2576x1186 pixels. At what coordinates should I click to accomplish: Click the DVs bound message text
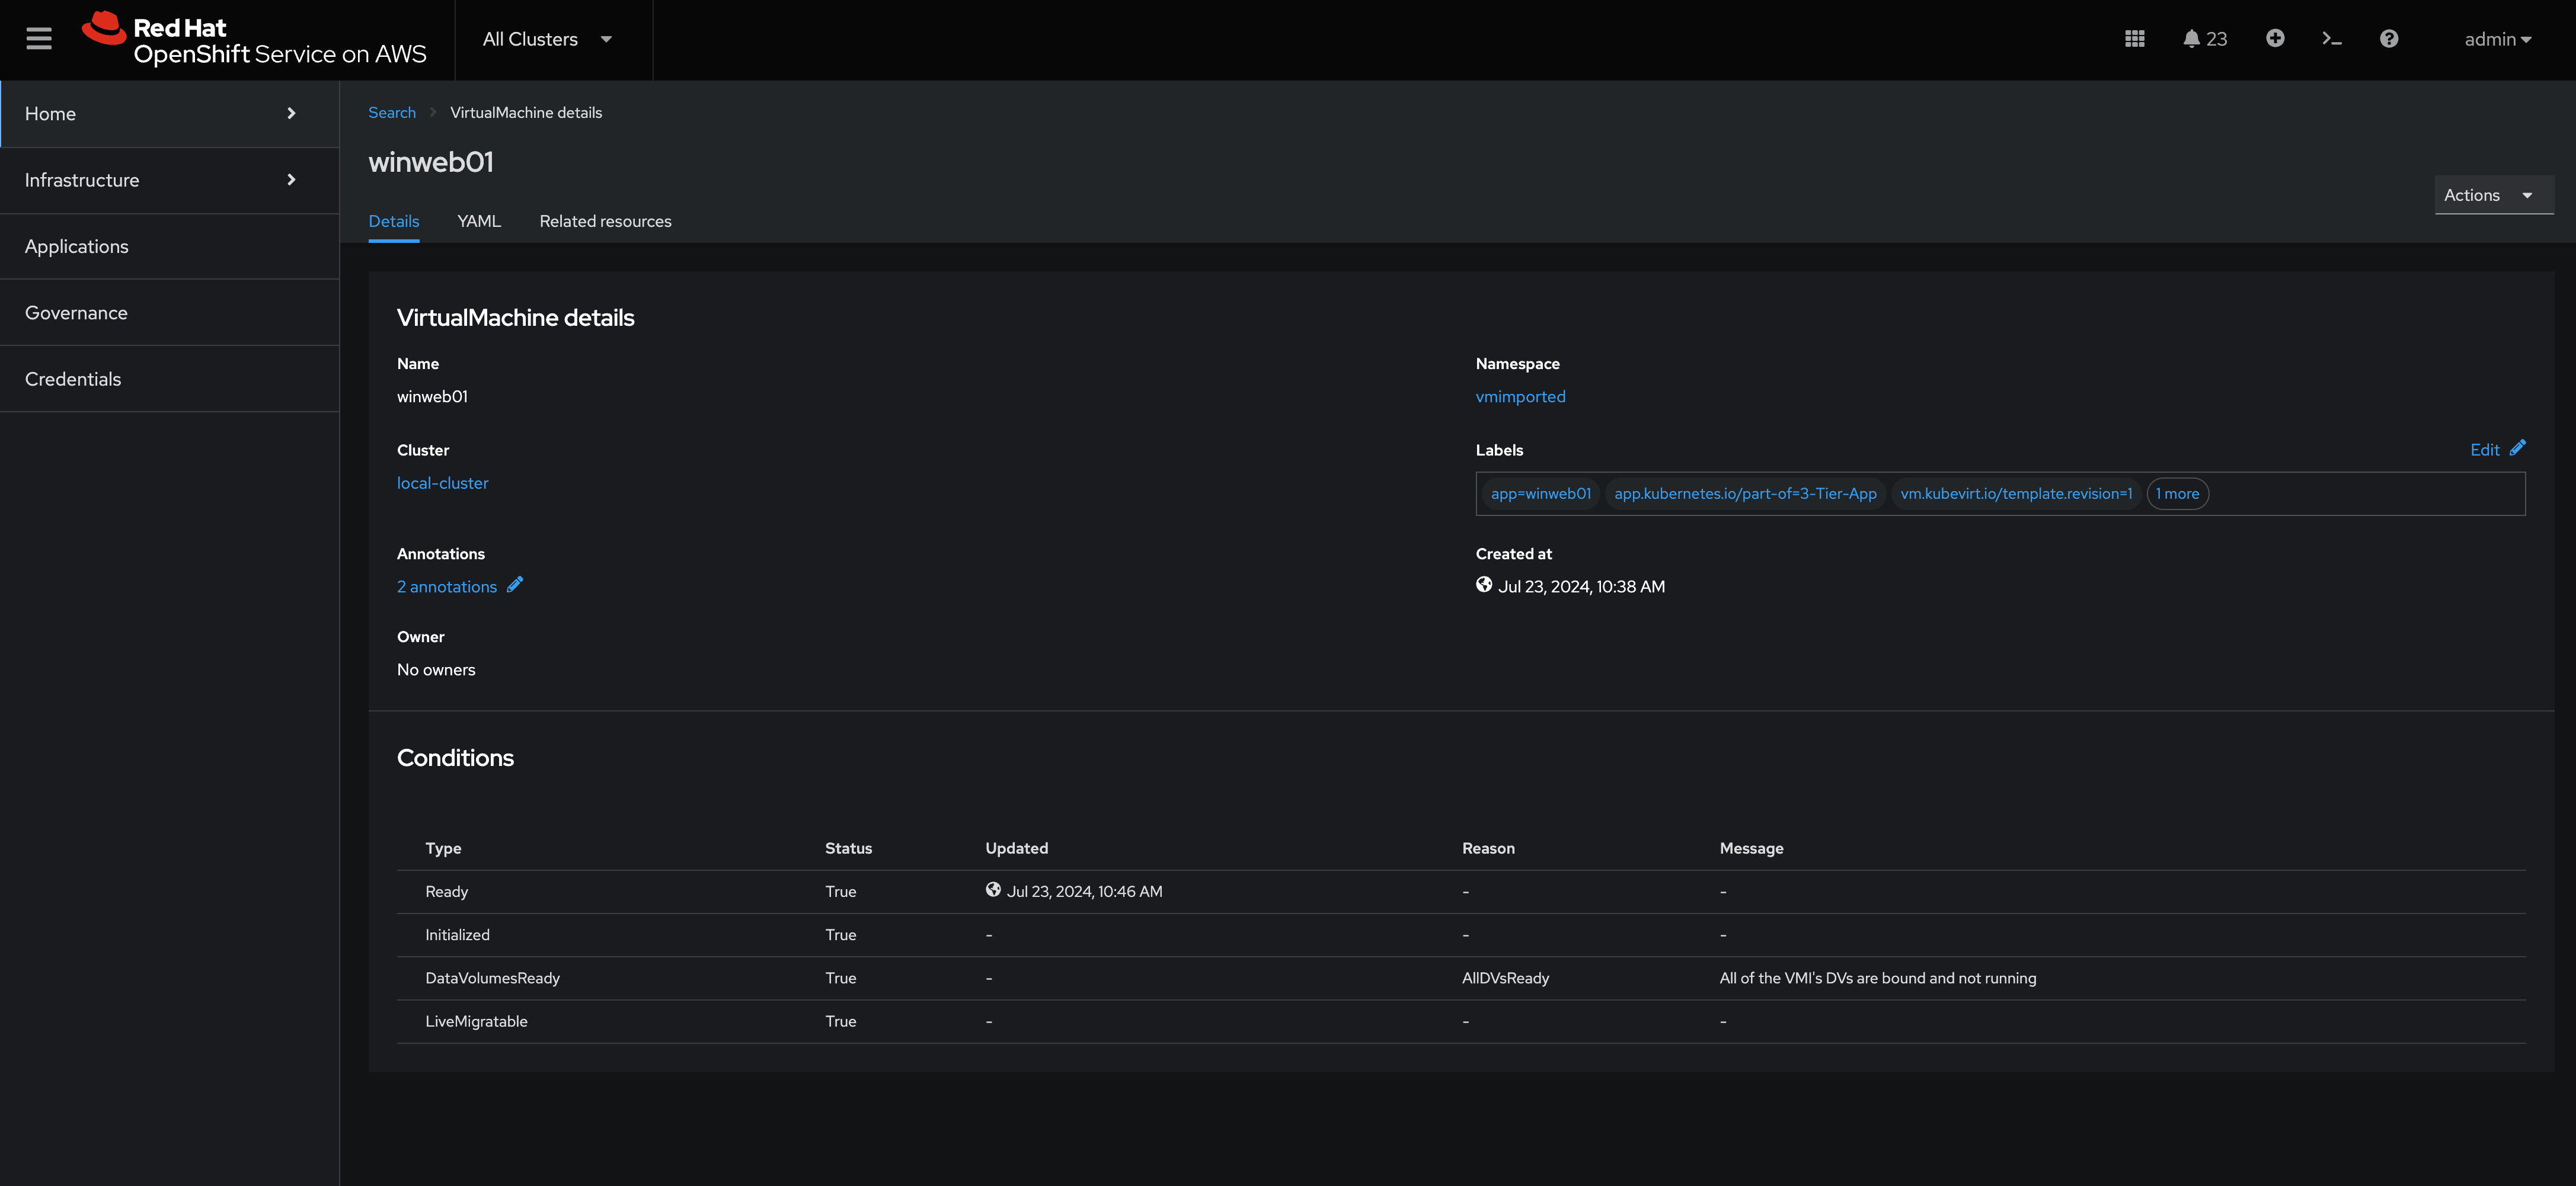pyautogui.click(x=1877, y=978)
